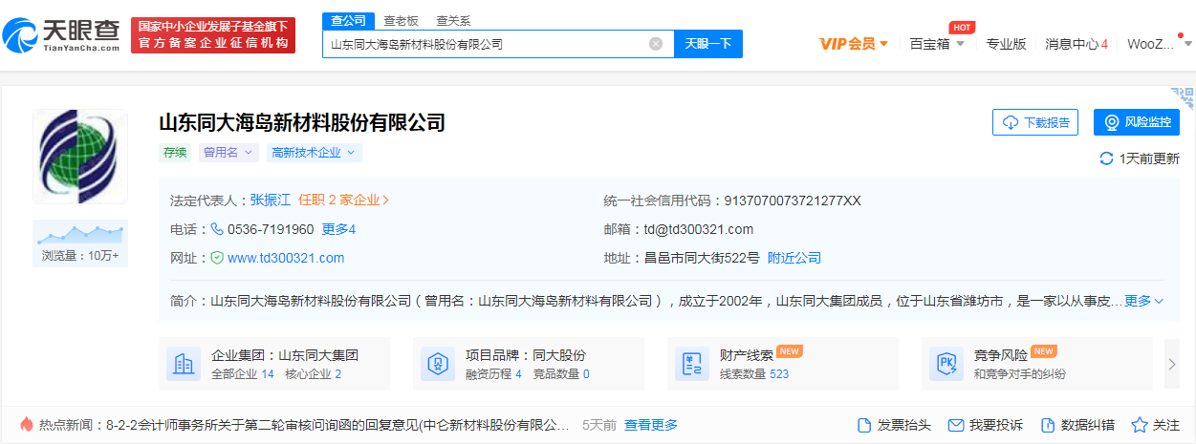
Task: Expand the company intro via 更多
Action: coord(1143,301)
